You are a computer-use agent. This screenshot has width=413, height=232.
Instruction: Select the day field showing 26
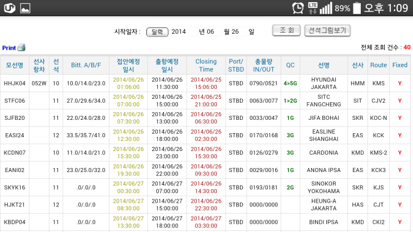click(235, 32)
